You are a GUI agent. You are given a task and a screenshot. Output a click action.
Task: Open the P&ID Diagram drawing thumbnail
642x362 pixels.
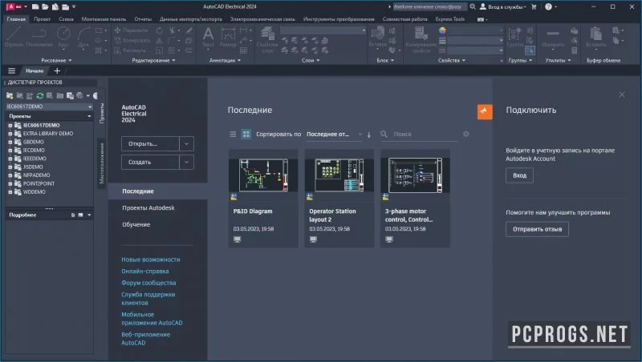tap(263, 175)
